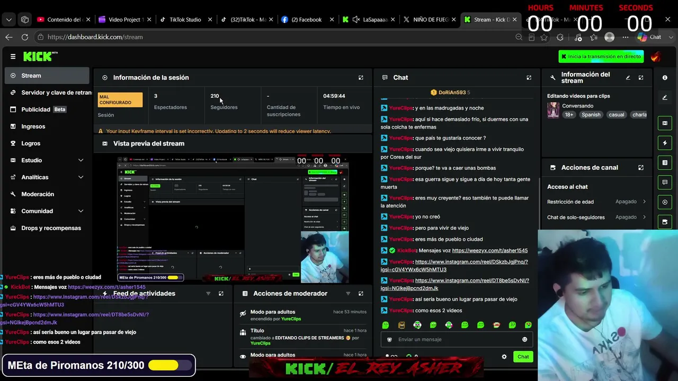Open Moderación in the sidebar
678x381 pixels.
tap(47, 194)
